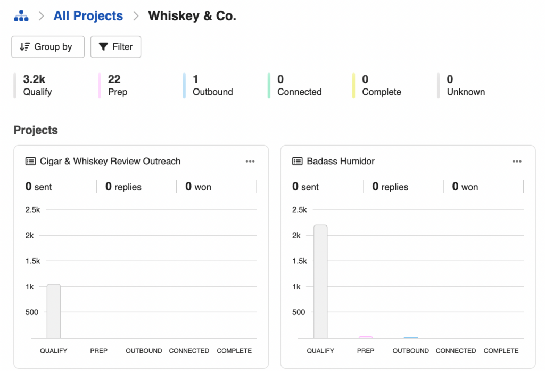Open the ellipsis menu on the Cigar & Whiskey card
This screenshot has width=545, height=371.
[x=250, y=161]
